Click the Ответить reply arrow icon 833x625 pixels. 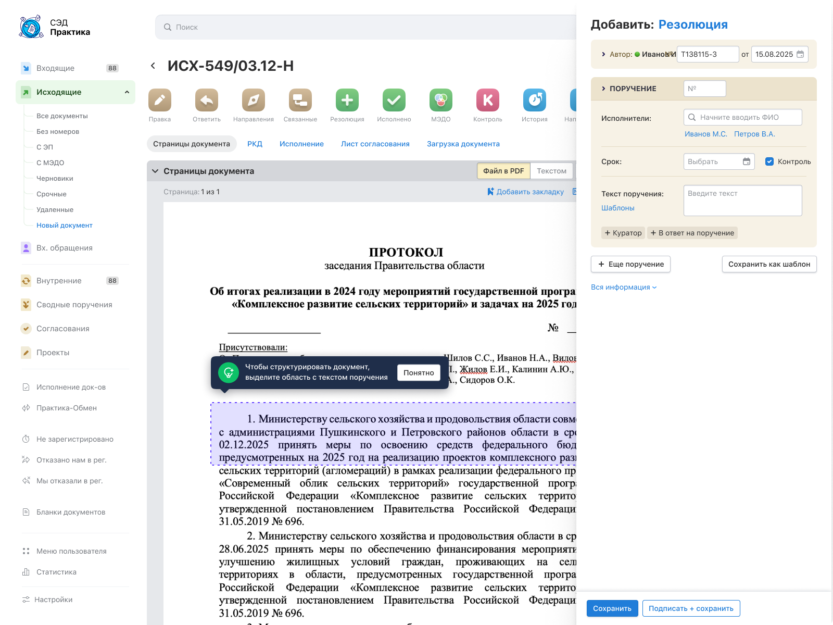point(207,100)
